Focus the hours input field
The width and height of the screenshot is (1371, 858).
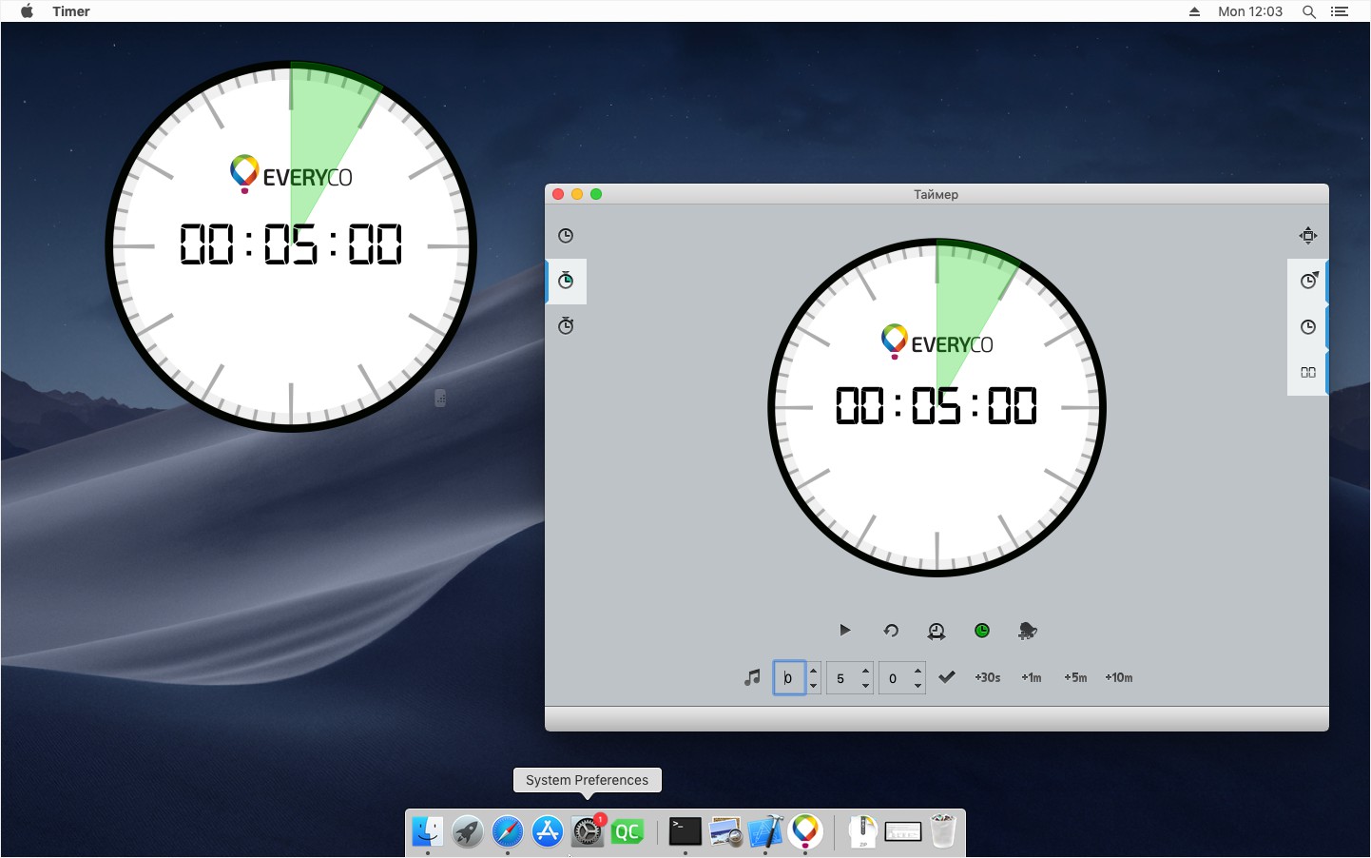789,678
